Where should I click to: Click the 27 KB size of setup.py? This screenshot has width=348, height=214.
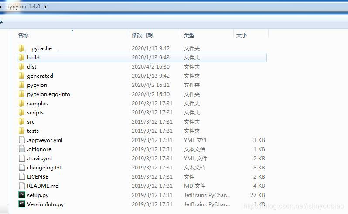point(257,195)
